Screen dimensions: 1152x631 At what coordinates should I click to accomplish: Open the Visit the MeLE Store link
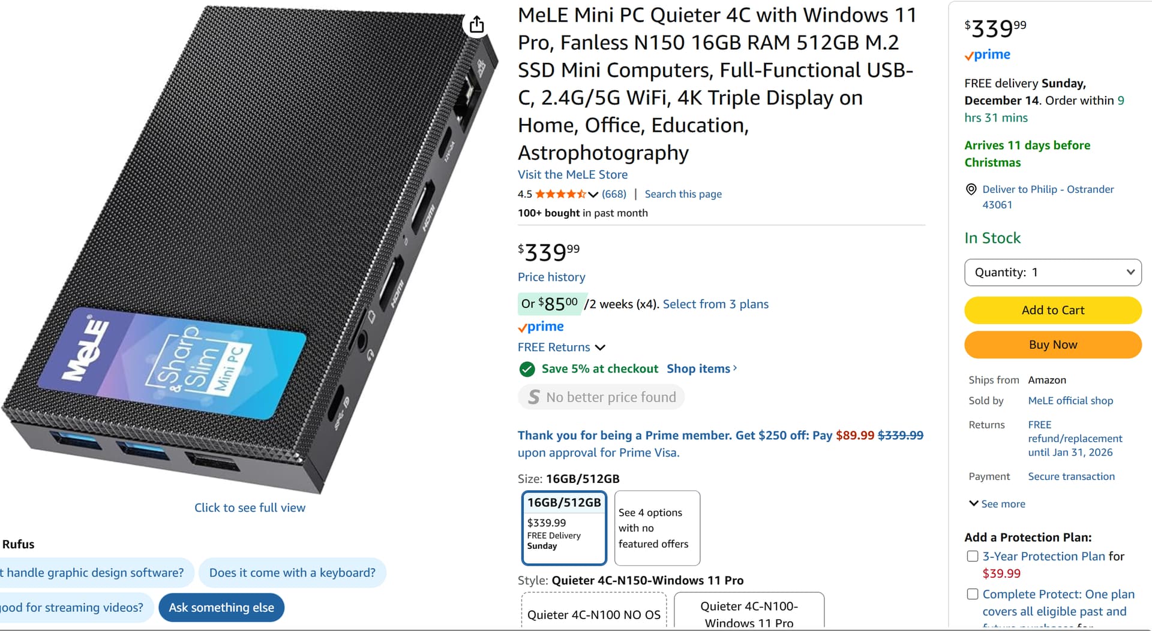click(x=572, y=174)
